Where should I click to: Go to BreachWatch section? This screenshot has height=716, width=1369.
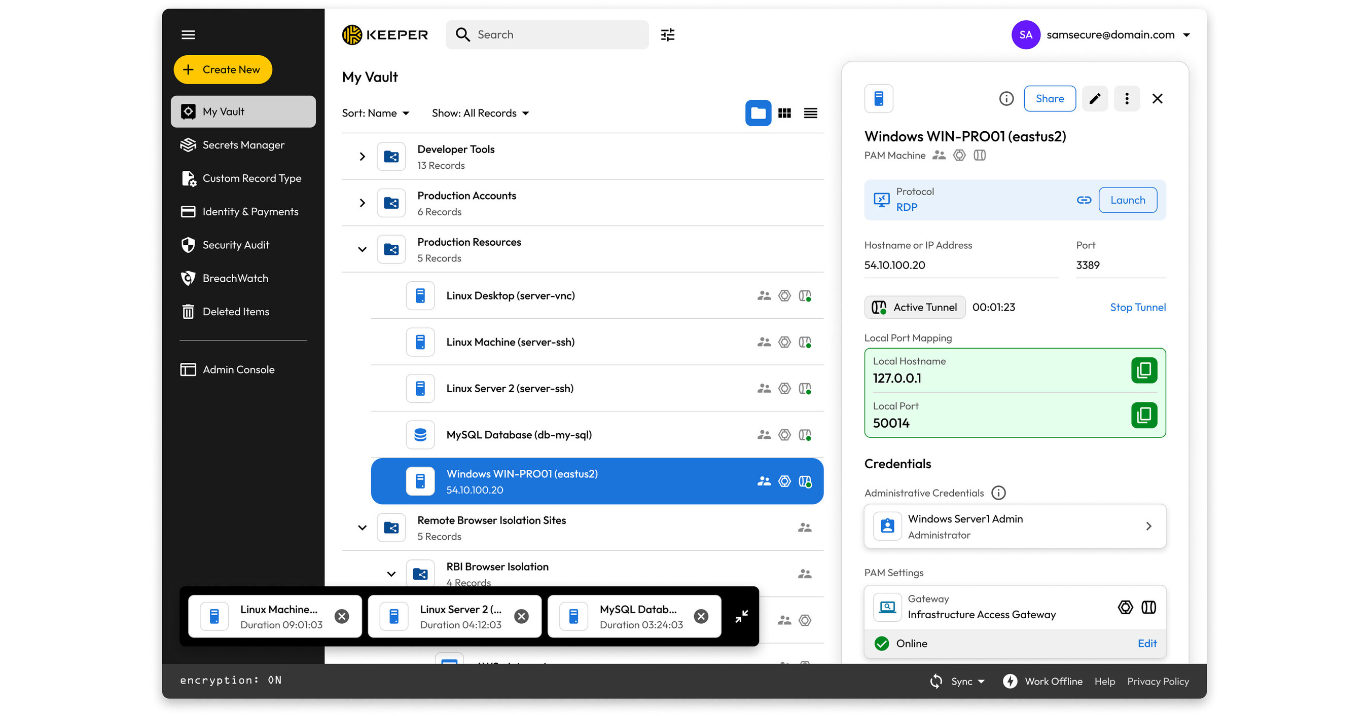click(235, 278)
